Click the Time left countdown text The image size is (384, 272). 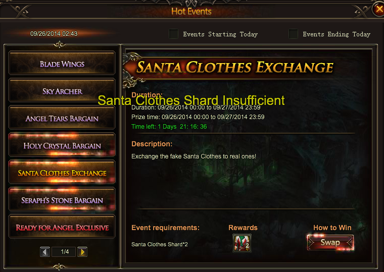coord(169,127)
